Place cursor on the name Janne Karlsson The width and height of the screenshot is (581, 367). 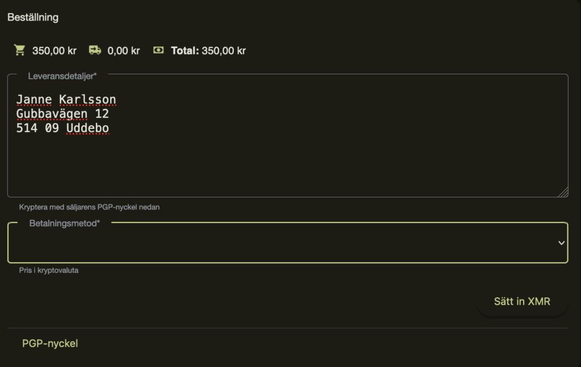point(66,100)
